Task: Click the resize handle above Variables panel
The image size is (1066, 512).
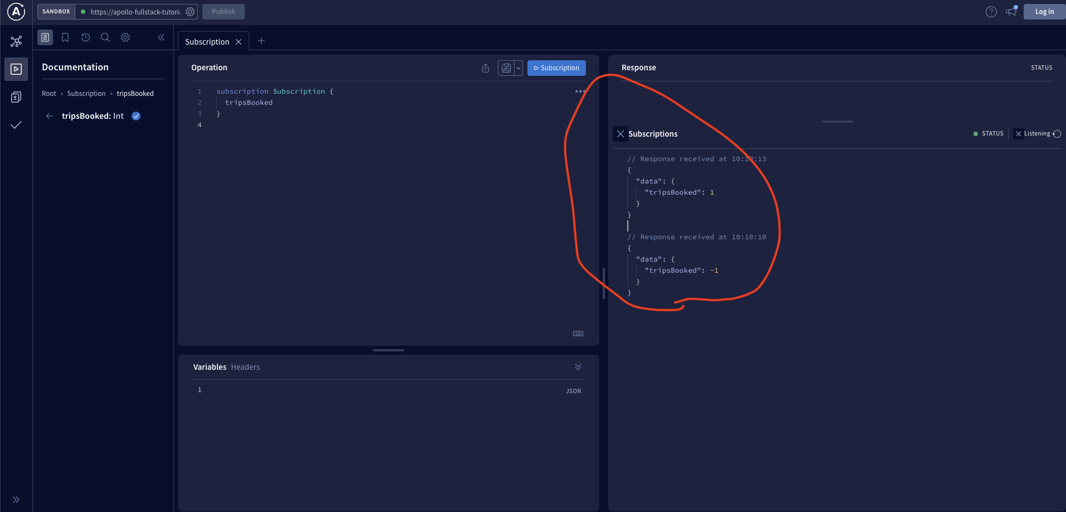Action: (389, 350)
